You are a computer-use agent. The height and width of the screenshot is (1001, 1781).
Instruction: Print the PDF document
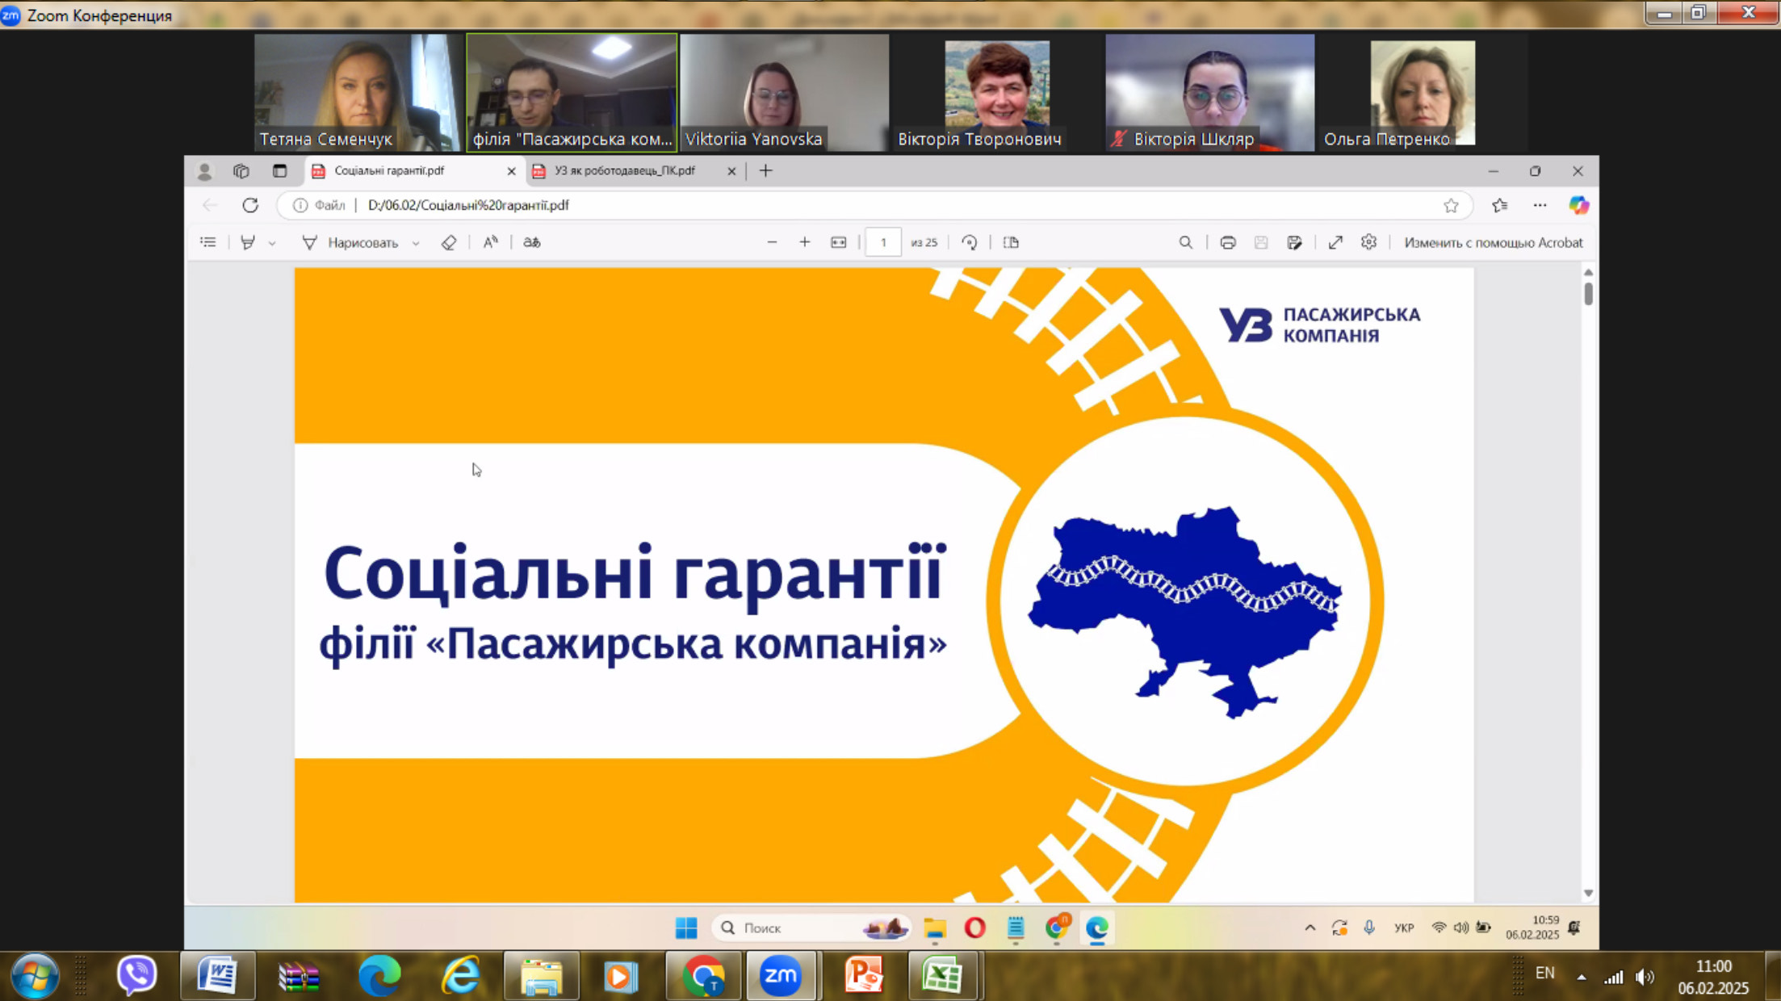point(1228,242)
